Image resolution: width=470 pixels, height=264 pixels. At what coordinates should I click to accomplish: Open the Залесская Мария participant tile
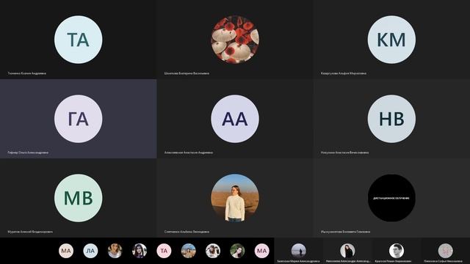pos(299,251)
